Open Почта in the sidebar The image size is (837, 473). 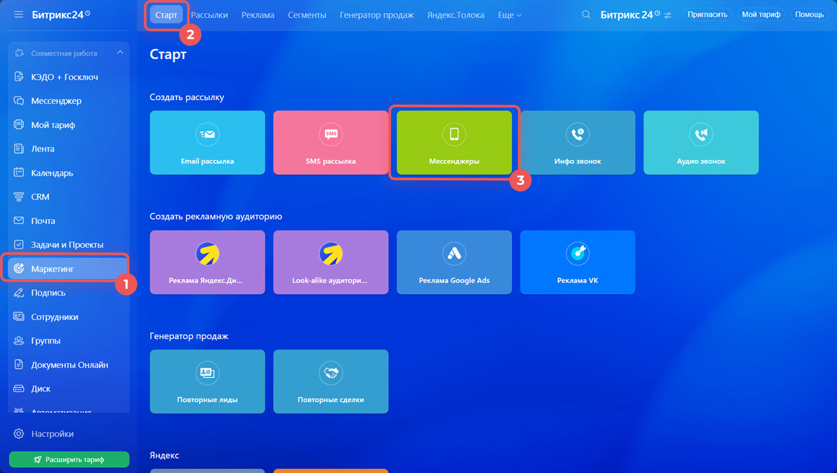click(69, 221)
